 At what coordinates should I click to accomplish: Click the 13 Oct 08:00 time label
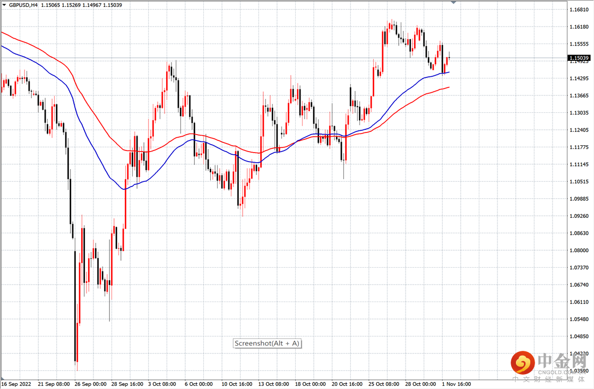274,384
